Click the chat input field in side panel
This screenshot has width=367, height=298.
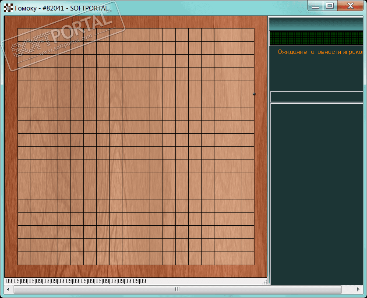click(x=317, y=97)
